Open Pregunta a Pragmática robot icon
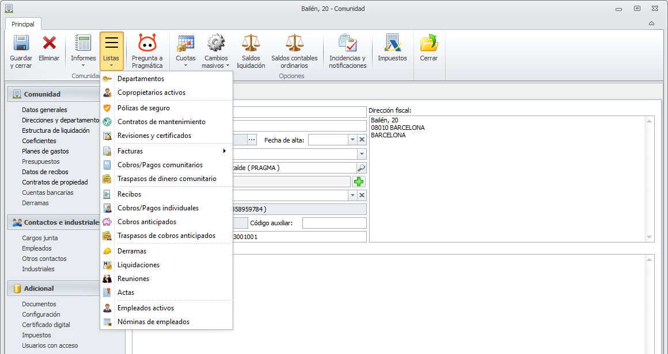This screenshot has width=668, height=354. point(147,44)
